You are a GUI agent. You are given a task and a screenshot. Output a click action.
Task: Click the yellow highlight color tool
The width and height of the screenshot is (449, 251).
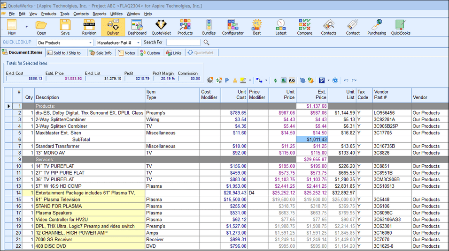pos(243,81)
